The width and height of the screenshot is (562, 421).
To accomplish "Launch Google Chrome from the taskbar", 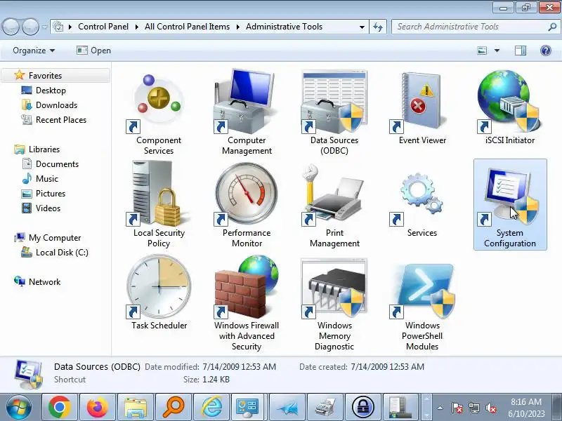I will (60, 408).
